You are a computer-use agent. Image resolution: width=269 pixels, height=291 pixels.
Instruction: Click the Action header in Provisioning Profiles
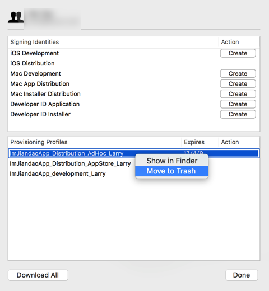point(239,142)
